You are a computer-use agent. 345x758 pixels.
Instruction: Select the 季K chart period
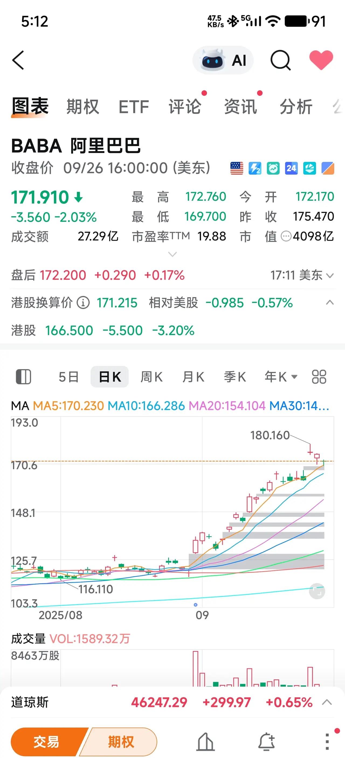234,377
